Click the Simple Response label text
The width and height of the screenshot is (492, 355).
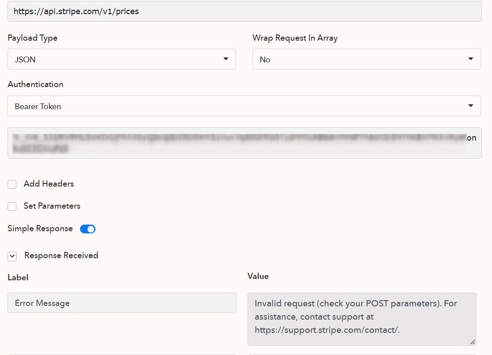point(40,229)
